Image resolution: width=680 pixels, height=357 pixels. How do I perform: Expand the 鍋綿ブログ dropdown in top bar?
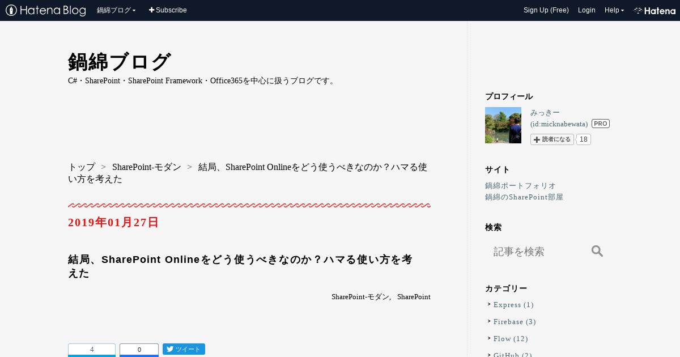click(x=116, y=10)
